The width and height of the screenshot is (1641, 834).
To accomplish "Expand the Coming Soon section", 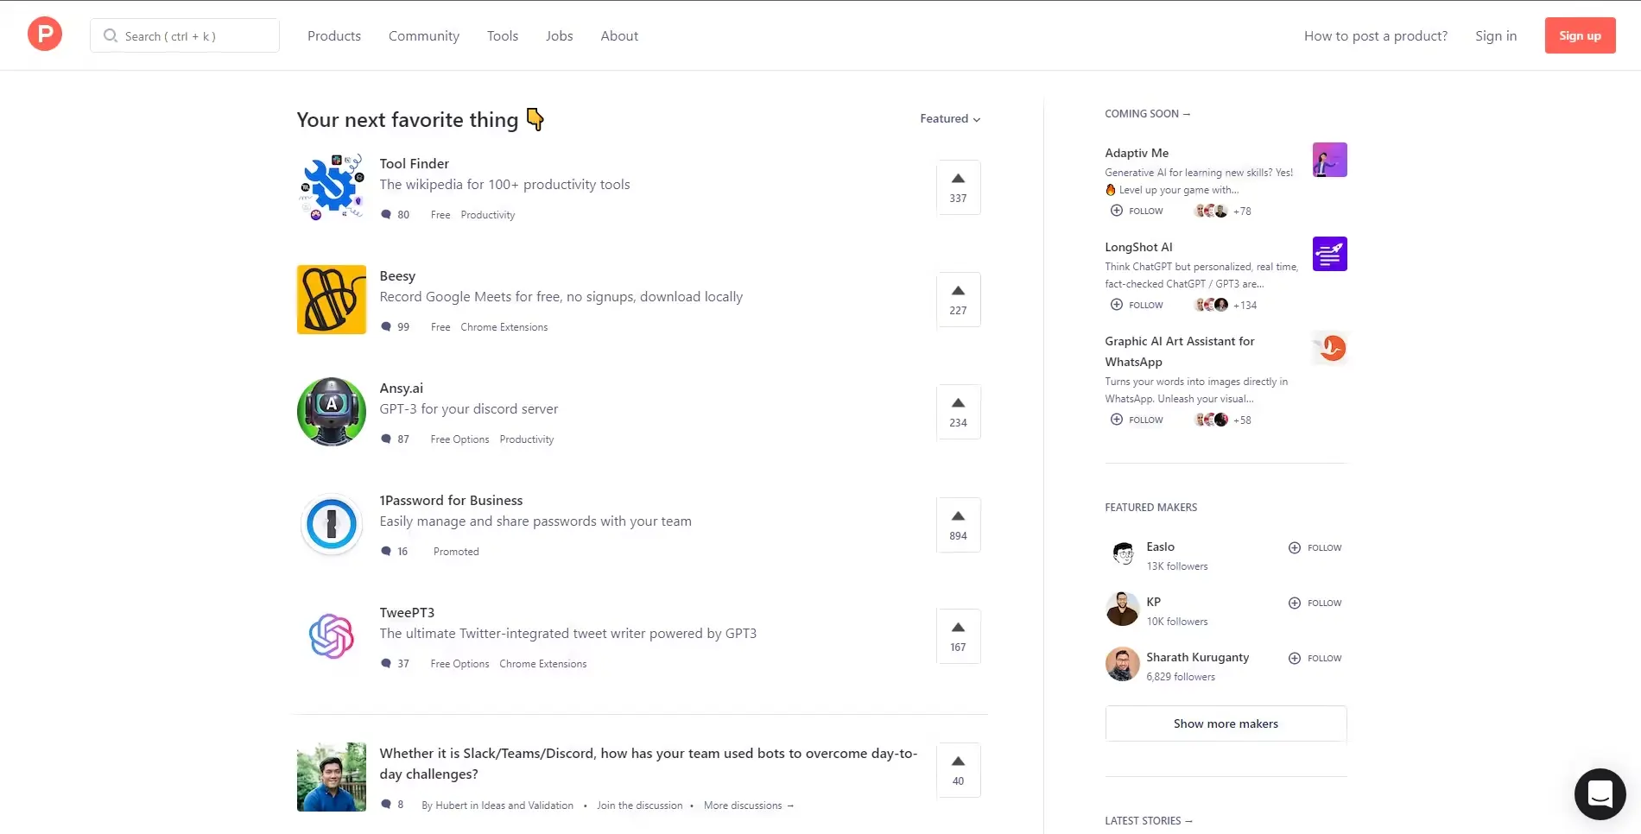I will [1147, 113].
